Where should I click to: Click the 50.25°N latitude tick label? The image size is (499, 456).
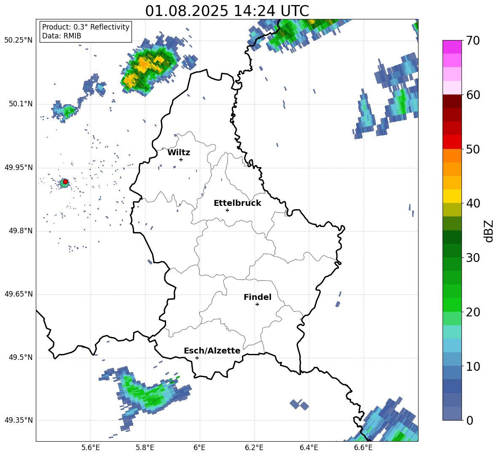pos(19,40)
